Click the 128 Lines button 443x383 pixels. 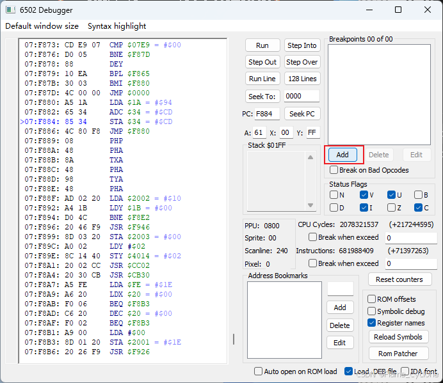click(x=302, y=79)
